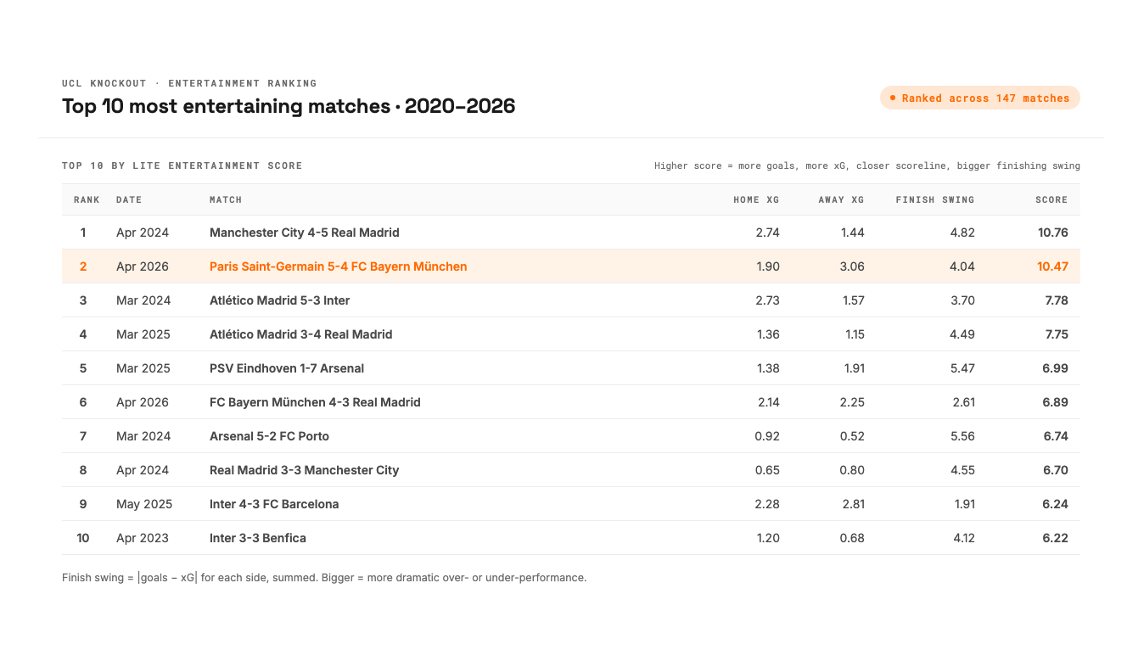Click home xG value 1.36
The width and height of the screenshot is (1144, 667).
[769, 334]
